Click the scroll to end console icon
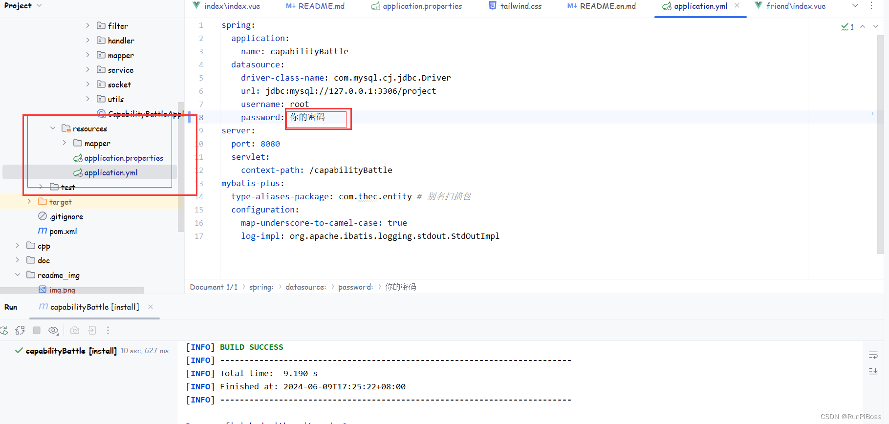This screenshot has height=424, width=889. [873, 371]
